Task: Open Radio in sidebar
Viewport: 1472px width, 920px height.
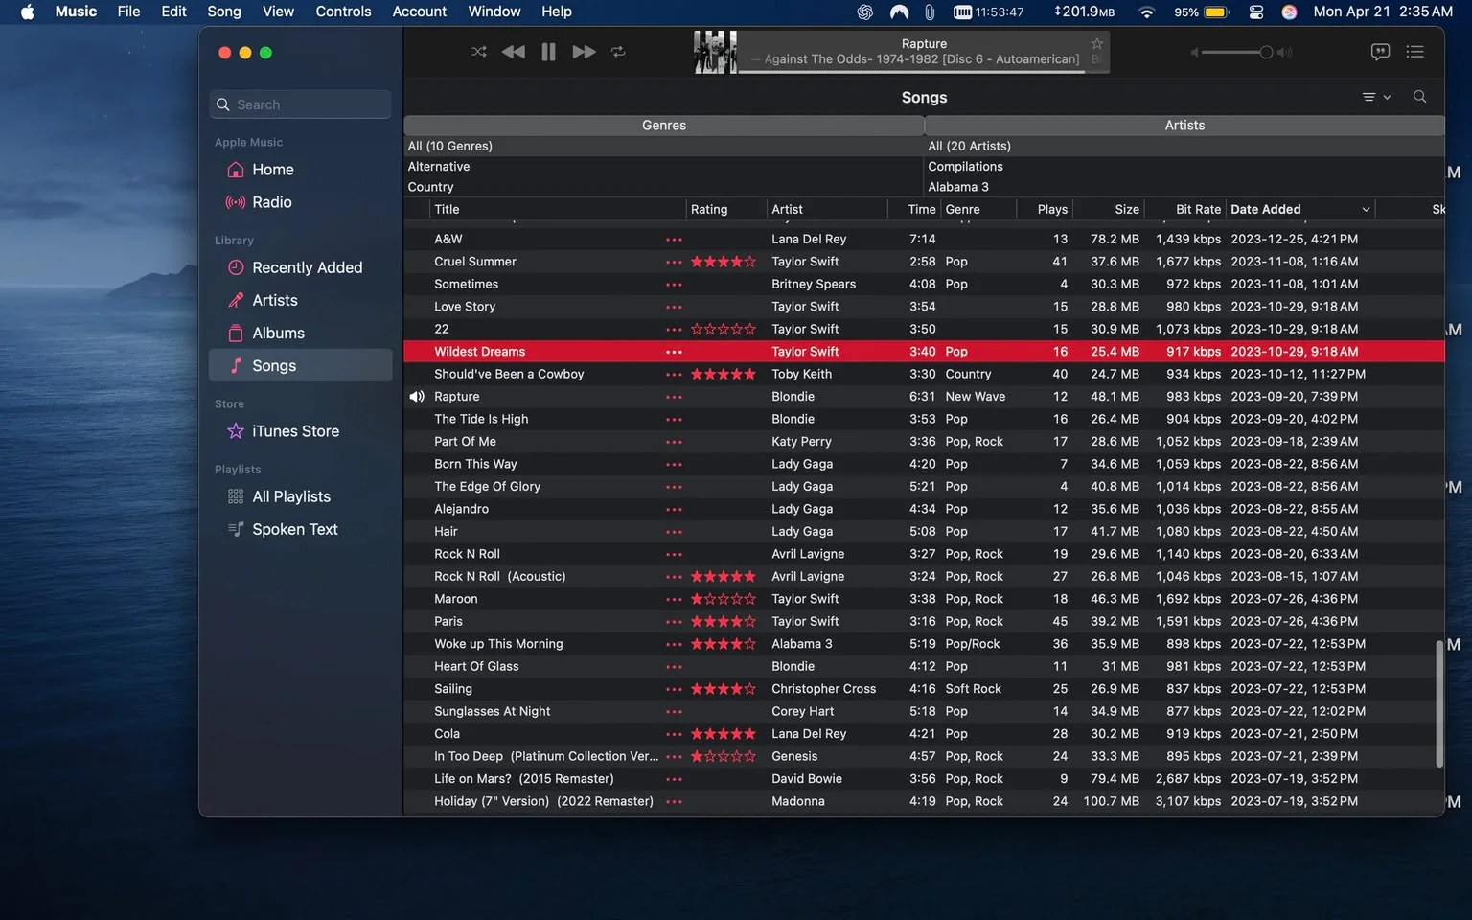Action: pos(300,202)
